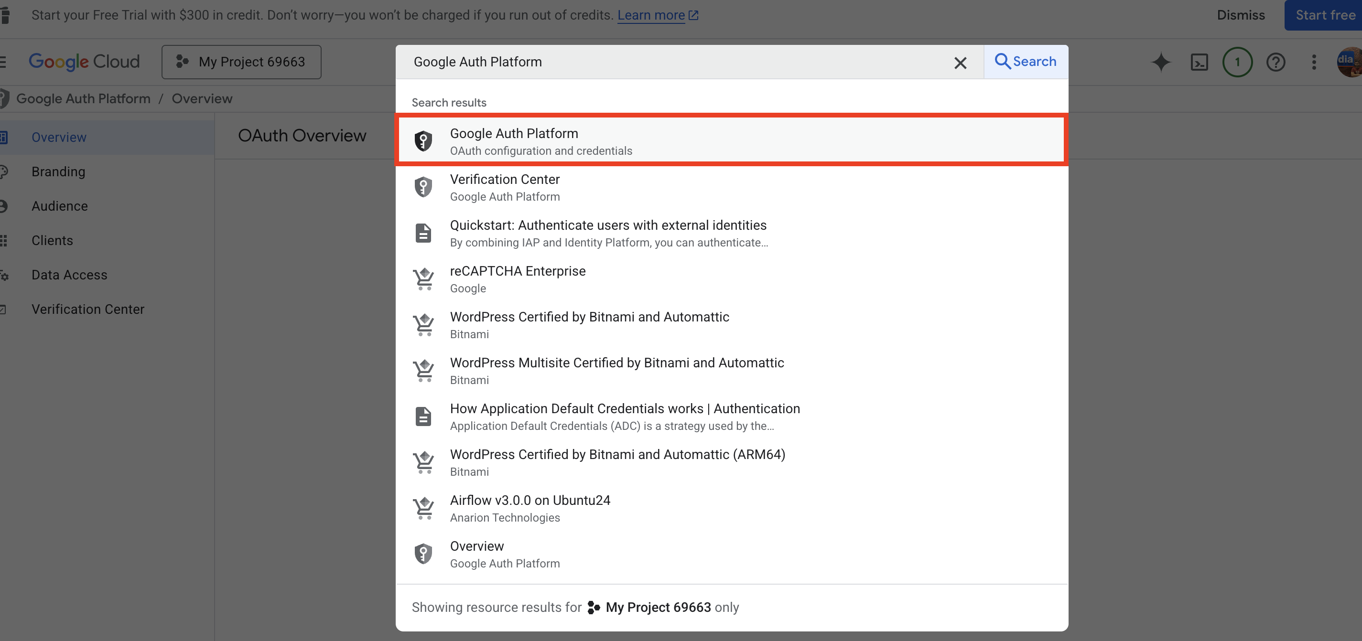
Task: Open the three-dot settings menu
Action: tap(1314, 63)
